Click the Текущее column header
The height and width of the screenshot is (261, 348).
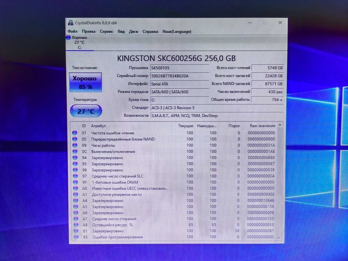(185, 126)
